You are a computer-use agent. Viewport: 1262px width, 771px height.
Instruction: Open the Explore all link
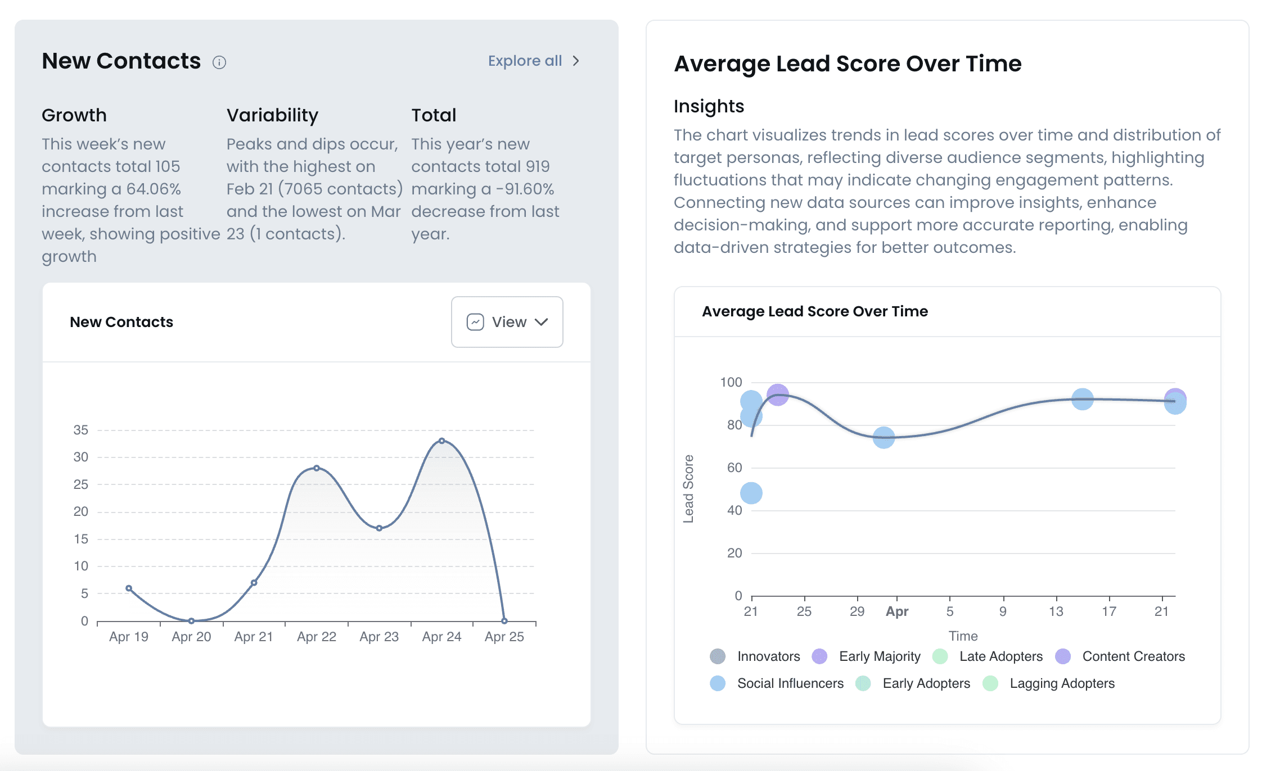(x=534, y=61)
